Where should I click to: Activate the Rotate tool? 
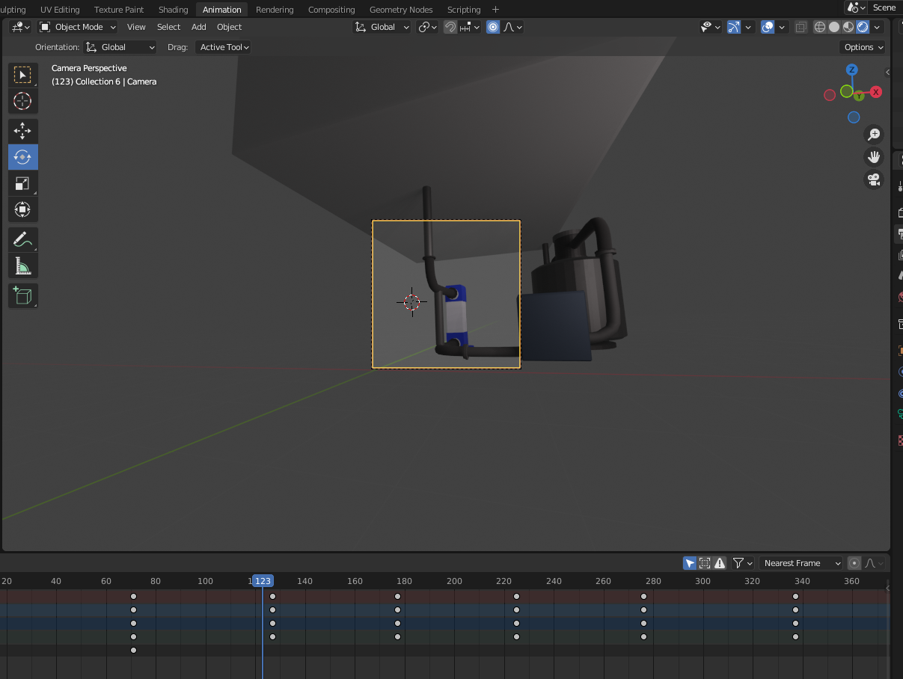pyautogui.click(x=22, y=157)
